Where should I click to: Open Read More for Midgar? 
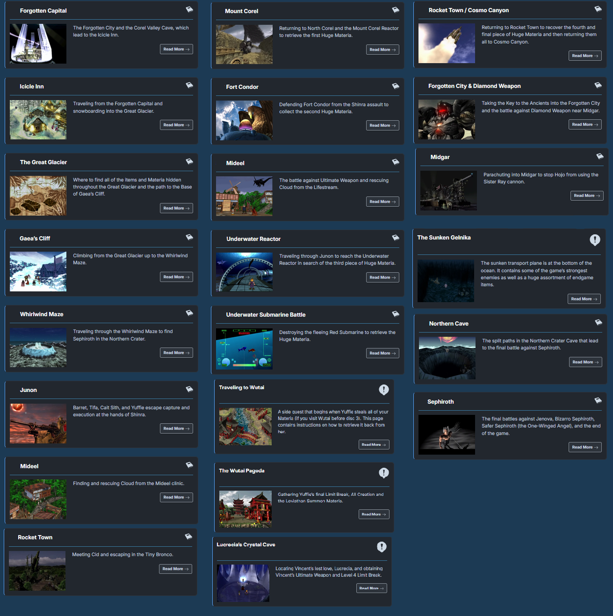(587, 196)
